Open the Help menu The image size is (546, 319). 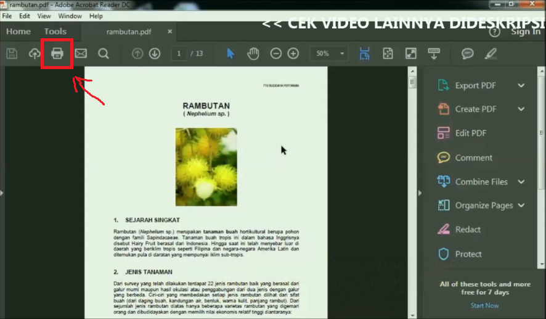pos(96,16)
